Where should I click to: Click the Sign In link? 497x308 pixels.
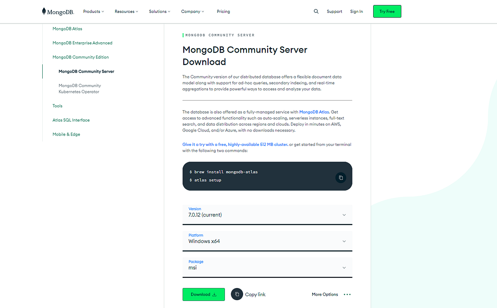356,11
